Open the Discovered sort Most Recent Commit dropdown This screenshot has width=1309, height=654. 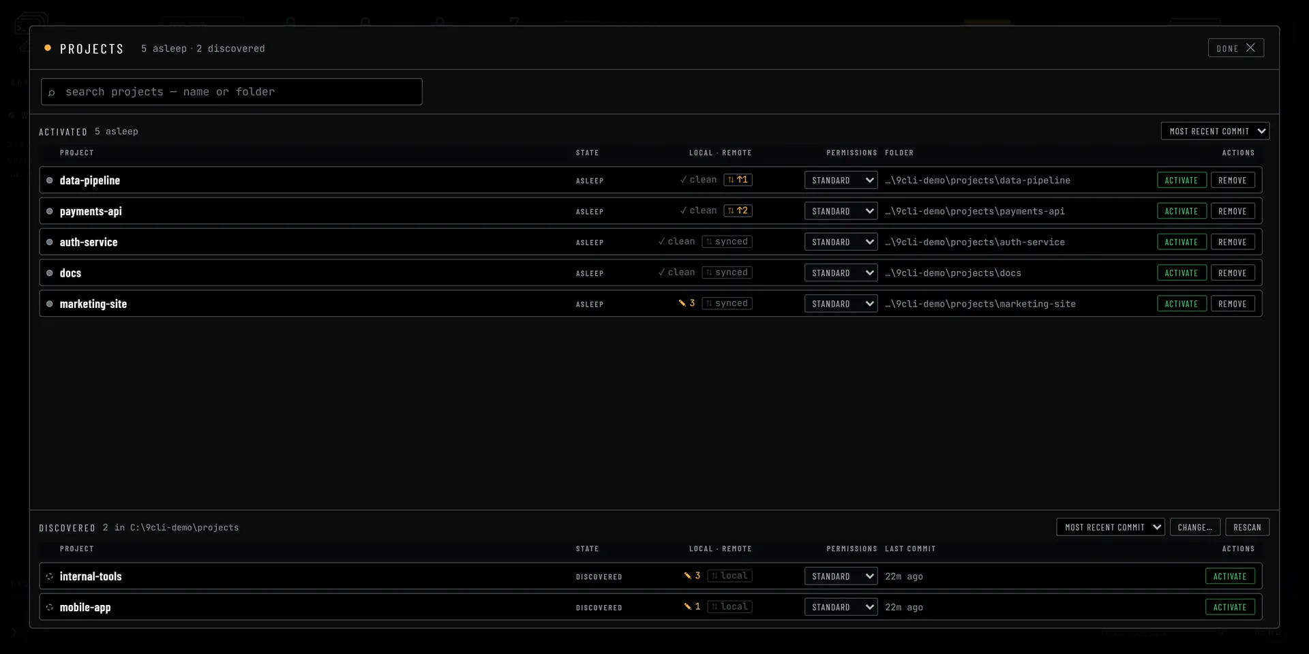click(1111, 527)
